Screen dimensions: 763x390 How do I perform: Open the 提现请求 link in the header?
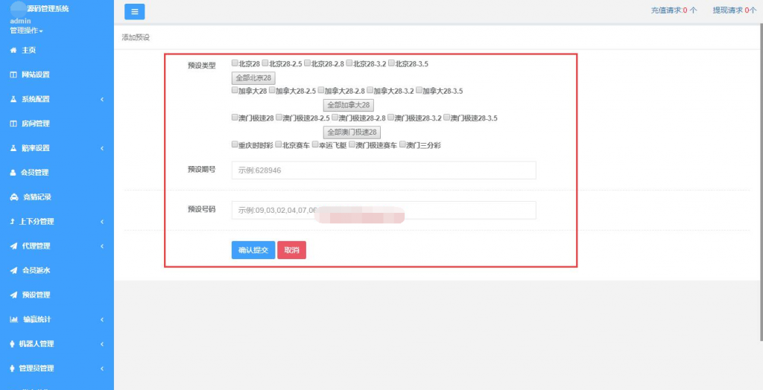[x=734, y=10]
